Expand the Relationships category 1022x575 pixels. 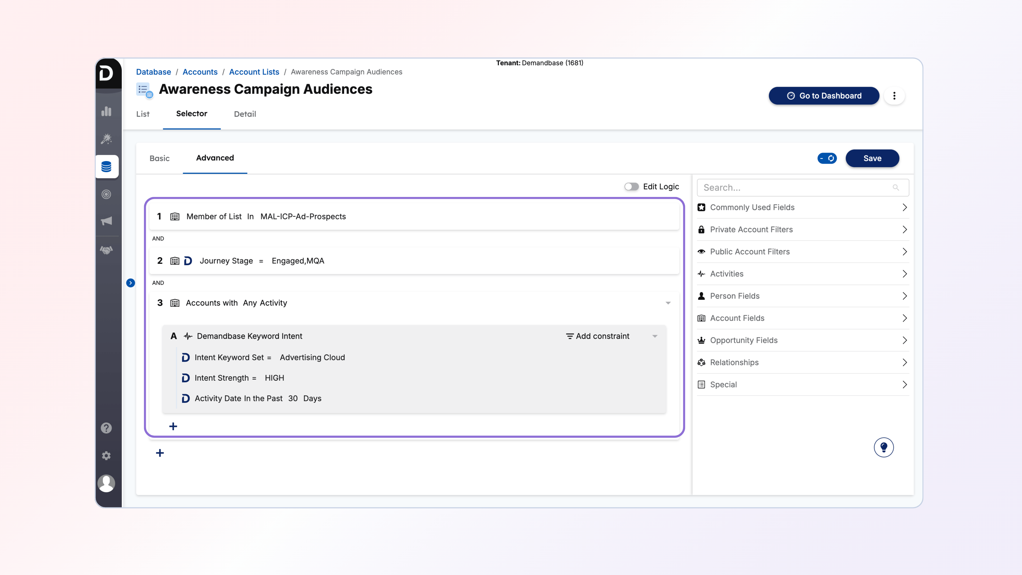click(x=803, y=363)
